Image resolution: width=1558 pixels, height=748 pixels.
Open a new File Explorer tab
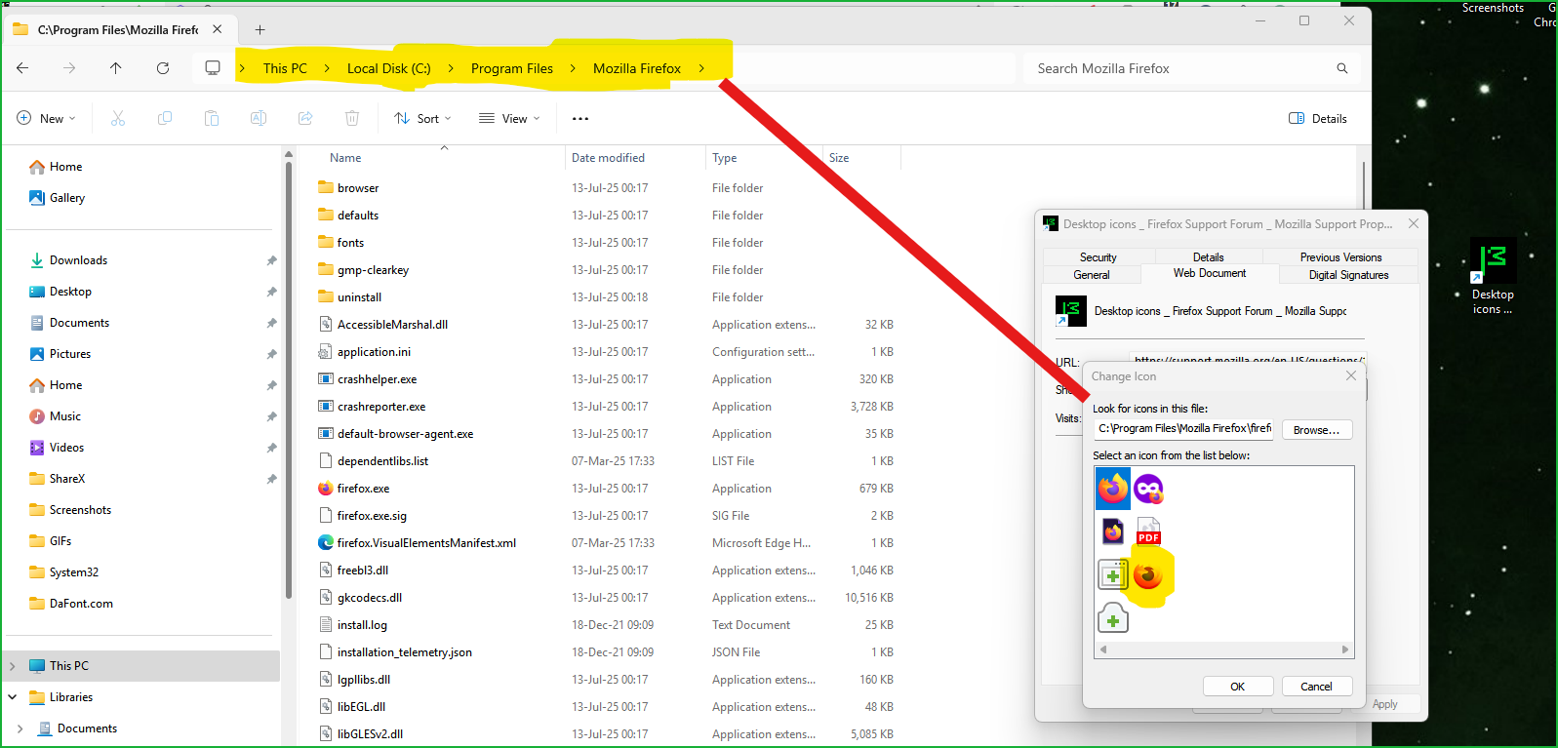click(x=260, y=29)
